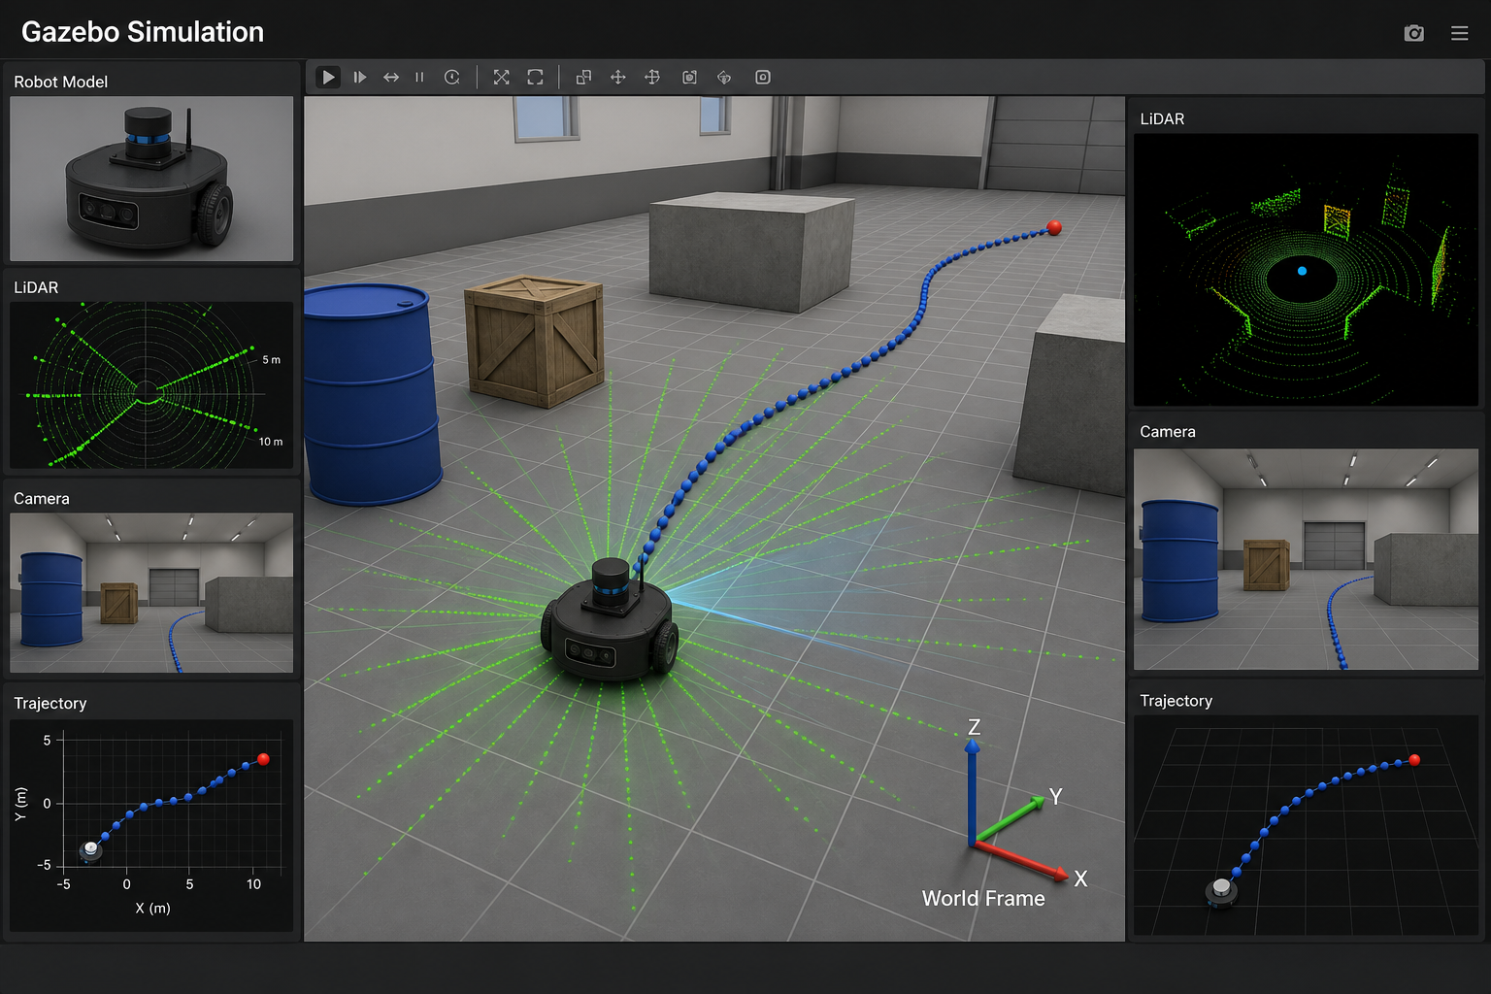The height and width of the screenshot is (994, 1491).
Task: Open the right LiDAR 3D point cloud view
Action: (x=1306, y=270)
